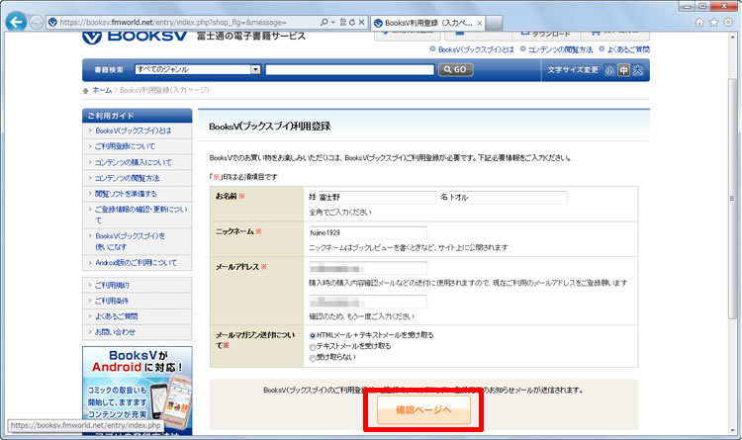This screenshot has width=742, height=440.
Task: Click the ホーム breadcrumb link
Action: [x=102, y=90]
